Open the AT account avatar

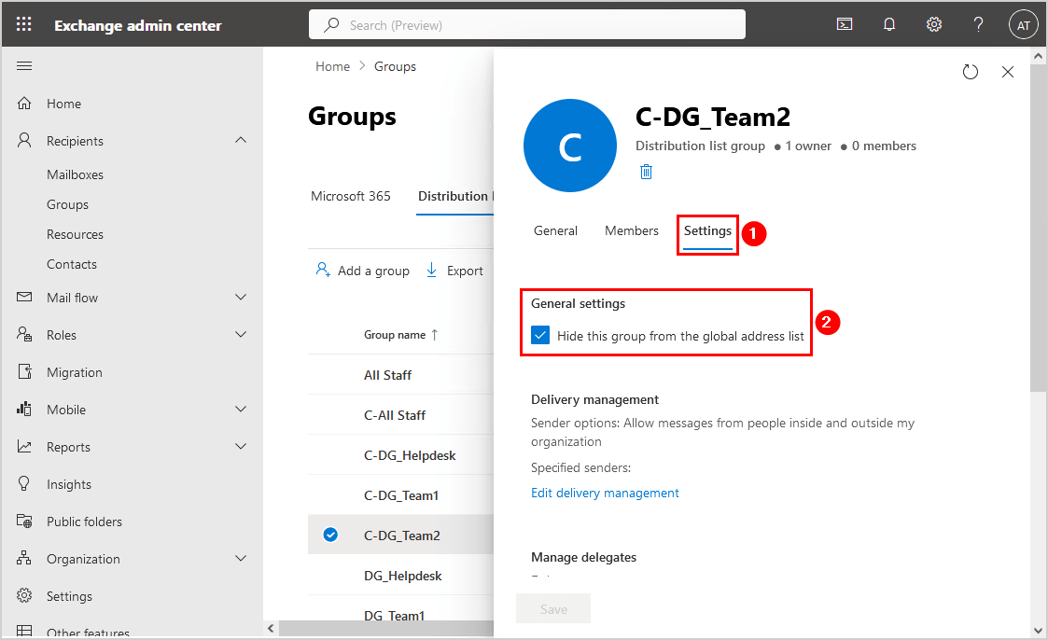pyautogui.click(x=1023, y=25)
